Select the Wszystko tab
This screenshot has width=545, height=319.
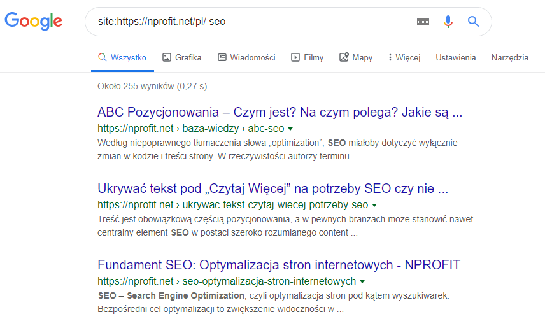[x=122, y=57]
